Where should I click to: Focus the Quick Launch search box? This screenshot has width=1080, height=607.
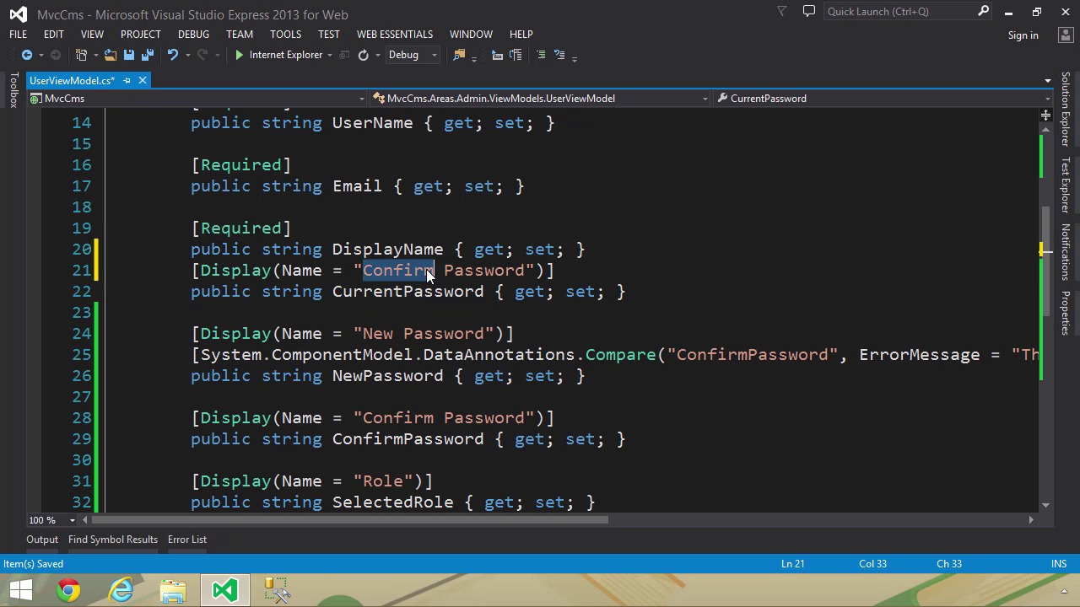pyautogui.click(x=900, y=12)
